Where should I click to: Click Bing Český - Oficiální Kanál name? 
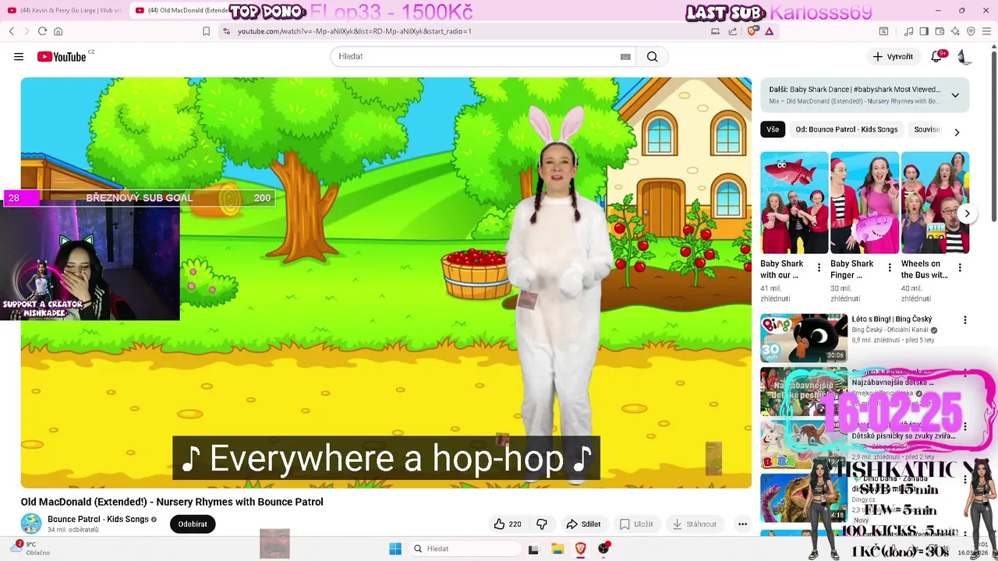click(890, 330)
